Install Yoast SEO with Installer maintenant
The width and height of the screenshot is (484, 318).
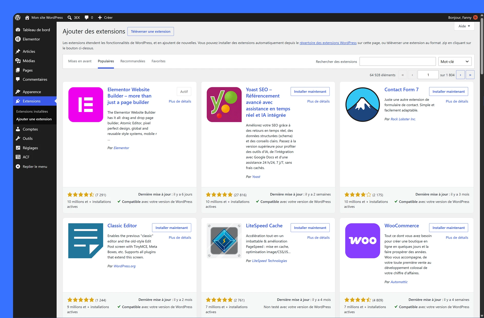coord(310,91)
